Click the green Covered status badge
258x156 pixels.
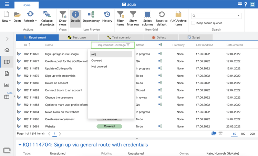tap(109, 126)
